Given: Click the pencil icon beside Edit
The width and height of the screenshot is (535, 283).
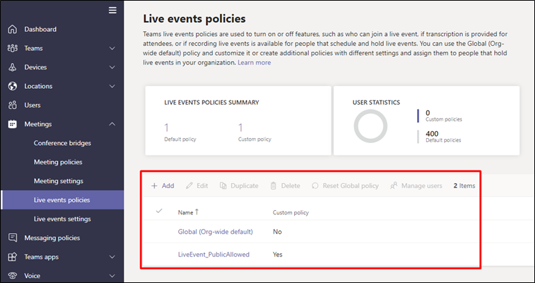Looking at the screenshot, I should 189,186.
